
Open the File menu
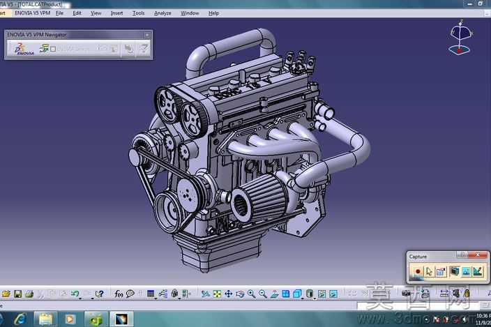(59, 13)
